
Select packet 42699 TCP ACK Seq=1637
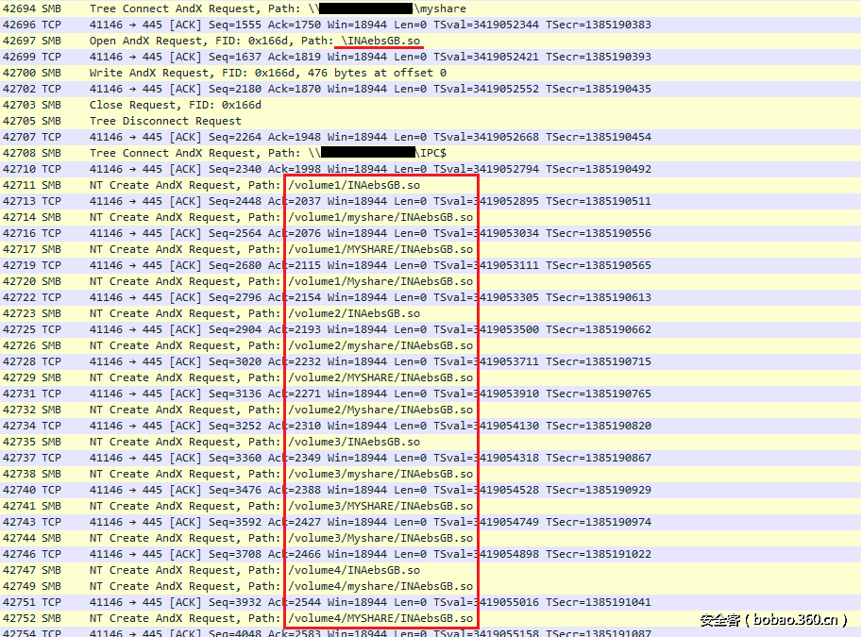(x=430, y=57)
